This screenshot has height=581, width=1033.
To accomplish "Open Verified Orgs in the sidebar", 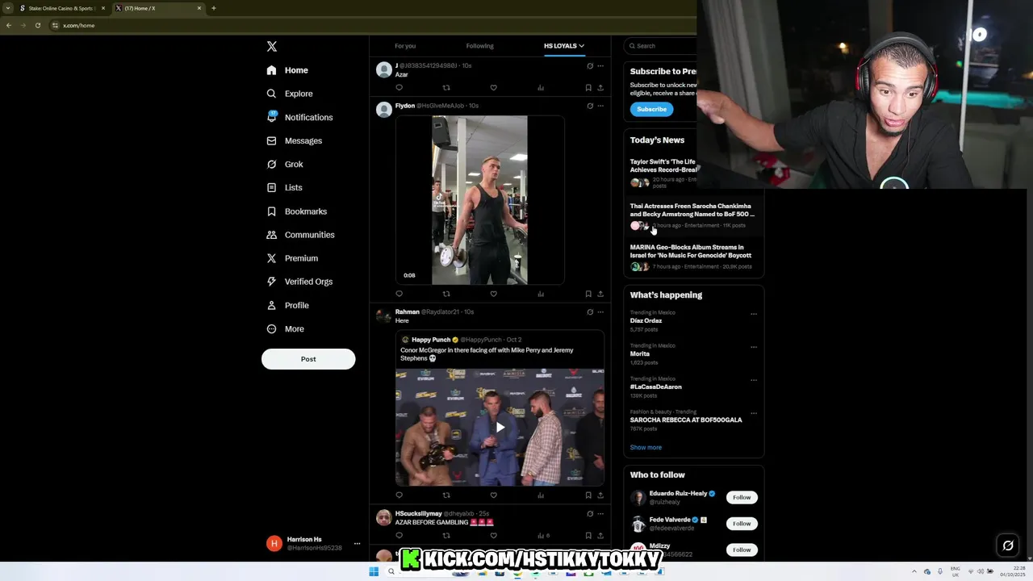I will (299, 282).
